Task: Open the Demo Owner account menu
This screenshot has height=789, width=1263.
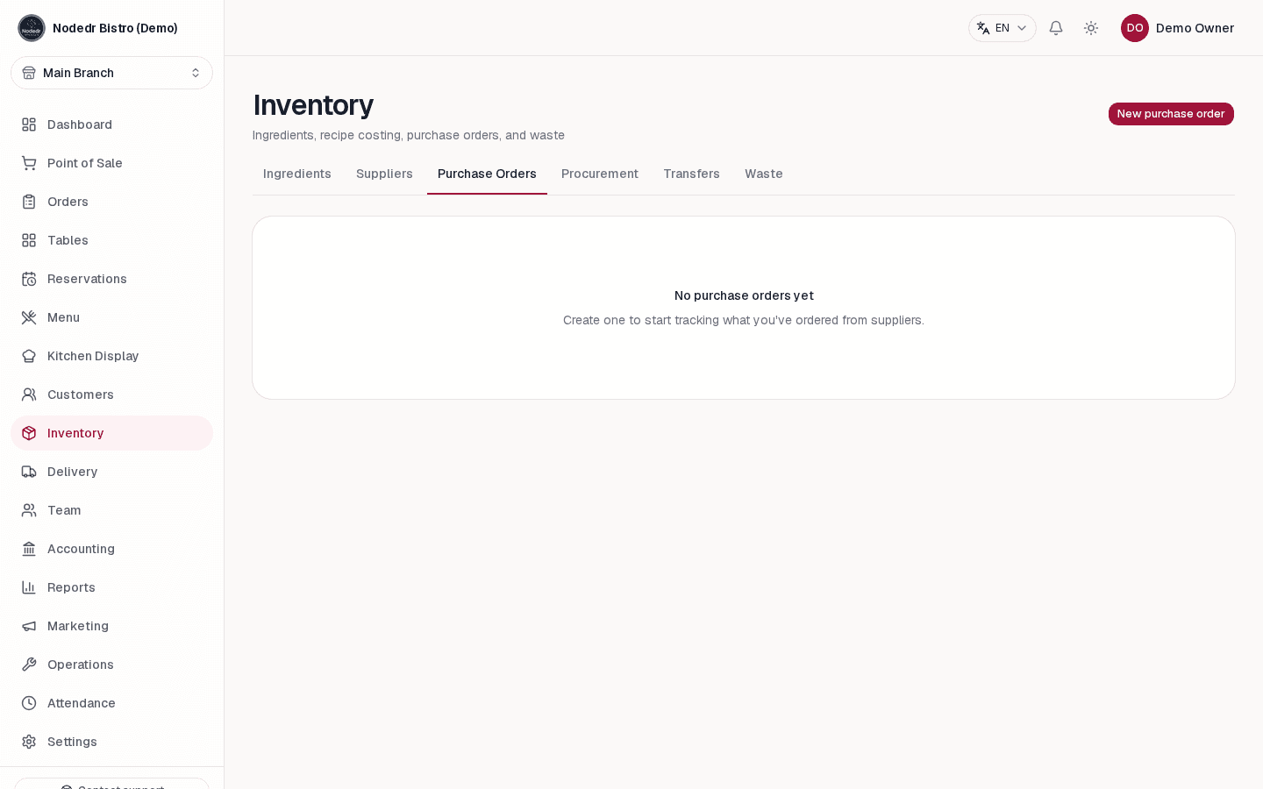Action: point(1178,28)
